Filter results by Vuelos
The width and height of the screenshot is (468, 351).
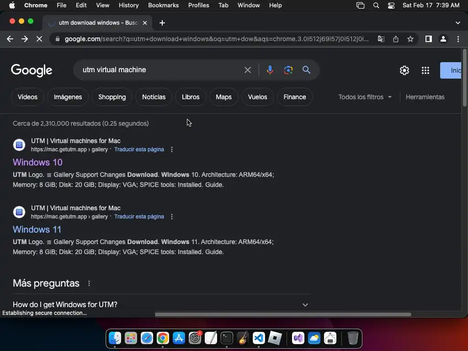pos(257,97)
